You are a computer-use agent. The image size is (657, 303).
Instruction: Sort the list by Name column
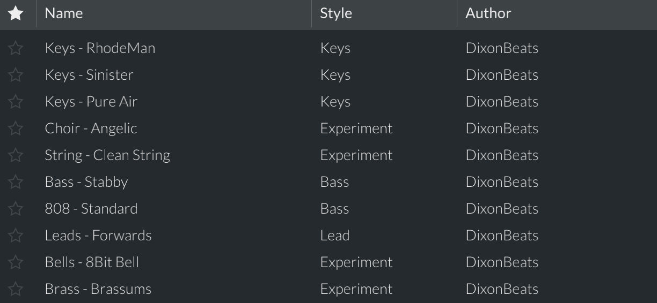(64, 13)
